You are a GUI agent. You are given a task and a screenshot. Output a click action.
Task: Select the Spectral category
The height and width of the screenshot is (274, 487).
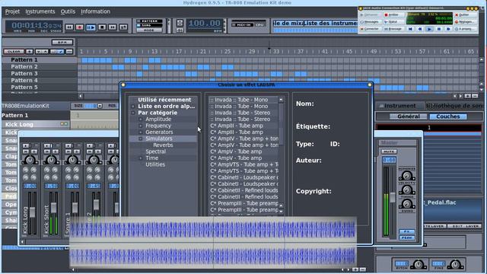coord(155,151)
